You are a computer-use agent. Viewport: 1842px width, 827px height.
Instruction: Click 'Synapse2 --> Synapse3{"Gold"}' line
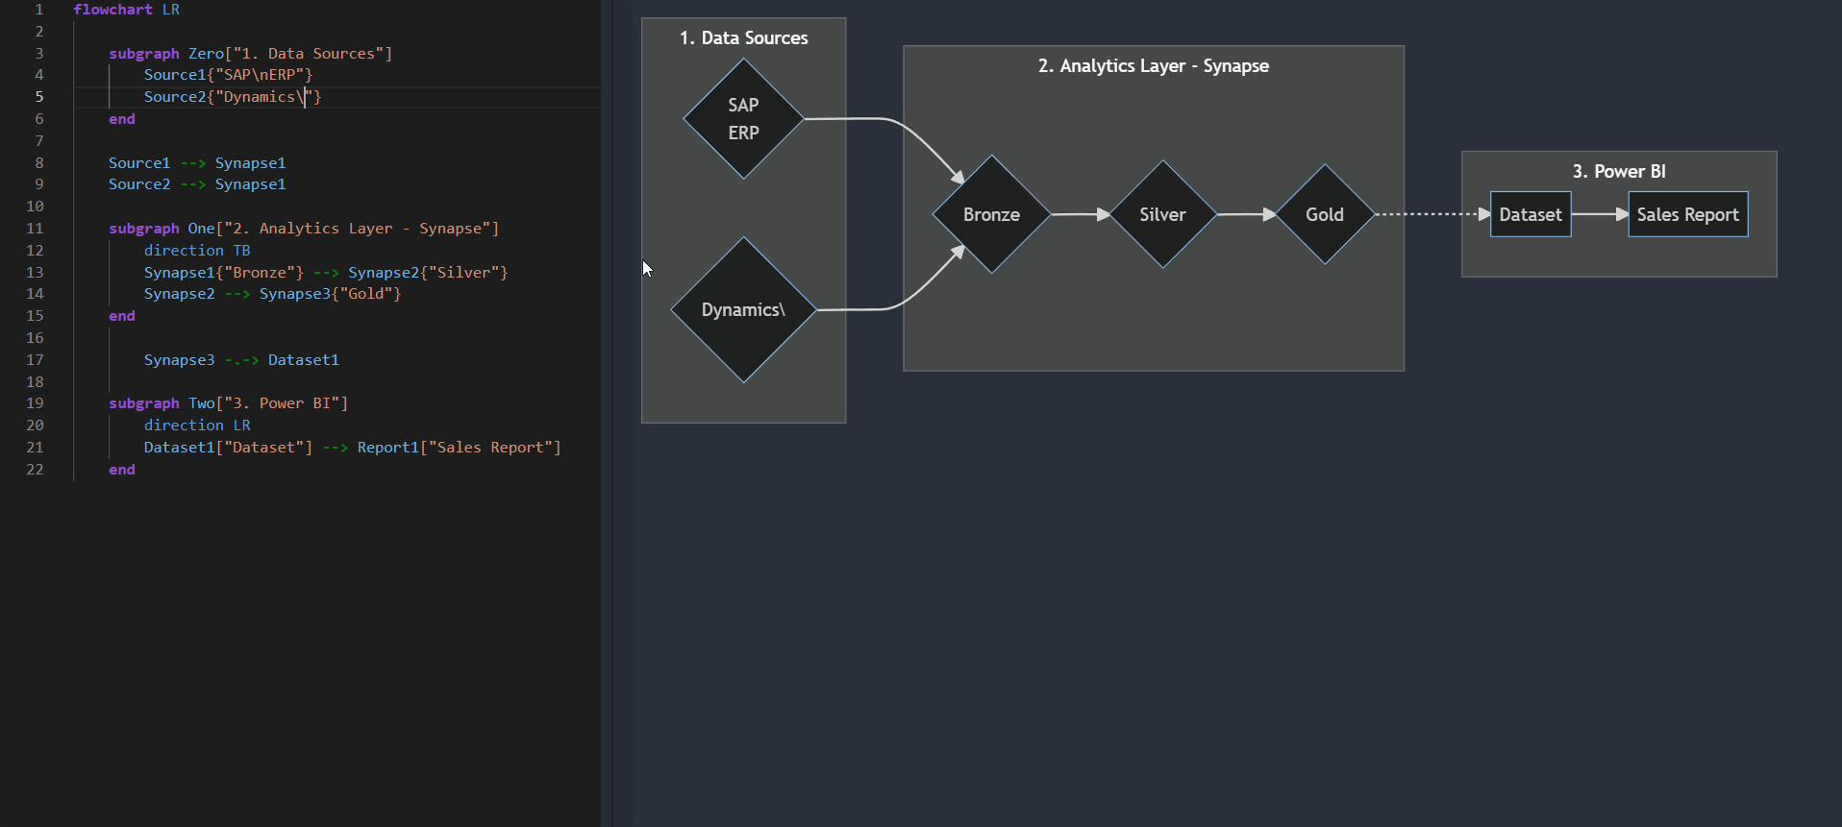click(x=273, y=294)
